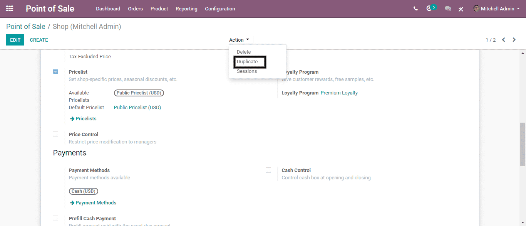The height and width of the screenshot is (226, 526).
Task: Choose Duplicate from the Action menu
Action: [x=247, y=62]
